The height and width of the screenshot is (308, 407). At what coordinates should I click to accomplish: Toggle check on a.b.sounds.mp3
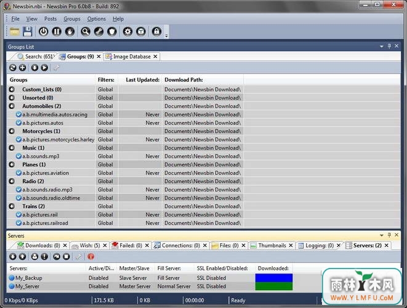pyautogui.click(x=18, y=156)
